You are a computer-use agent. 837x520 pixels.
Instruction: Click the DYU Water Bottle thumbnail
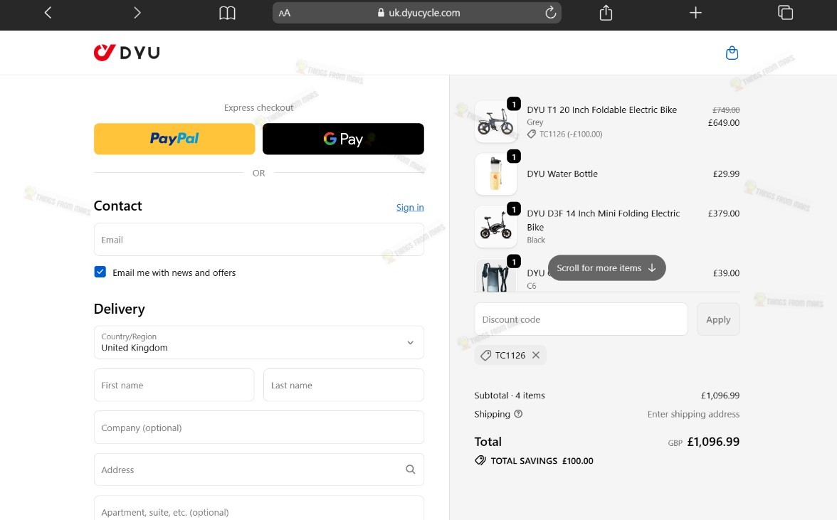pos(495,174)
